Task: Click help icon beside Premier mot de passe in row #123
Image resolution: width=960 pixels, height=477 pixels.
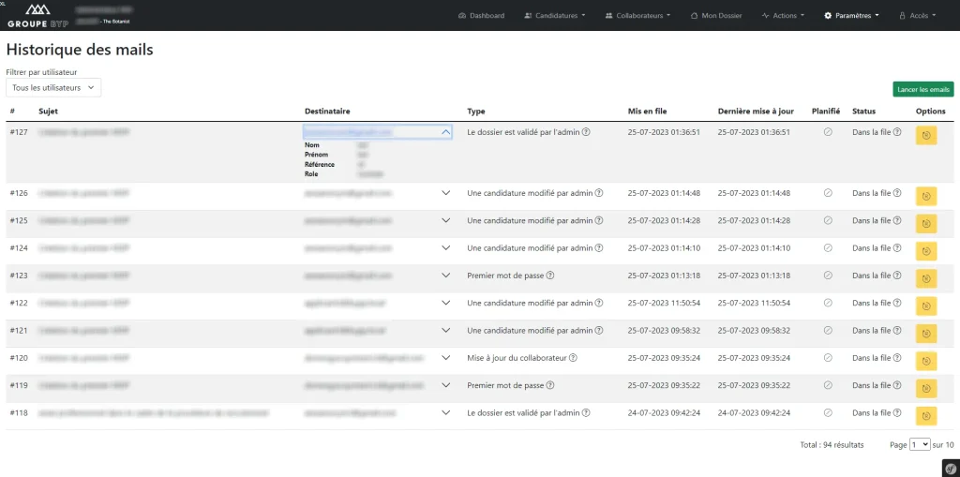Action: pyautogui.click(x=549, y=276)
